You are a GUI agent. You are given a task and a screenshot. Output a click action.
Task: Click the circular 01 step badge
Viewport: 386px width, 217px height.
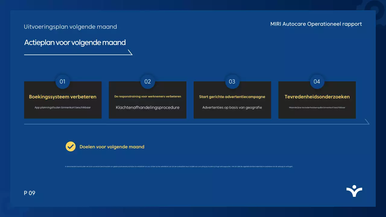point(63,81)
